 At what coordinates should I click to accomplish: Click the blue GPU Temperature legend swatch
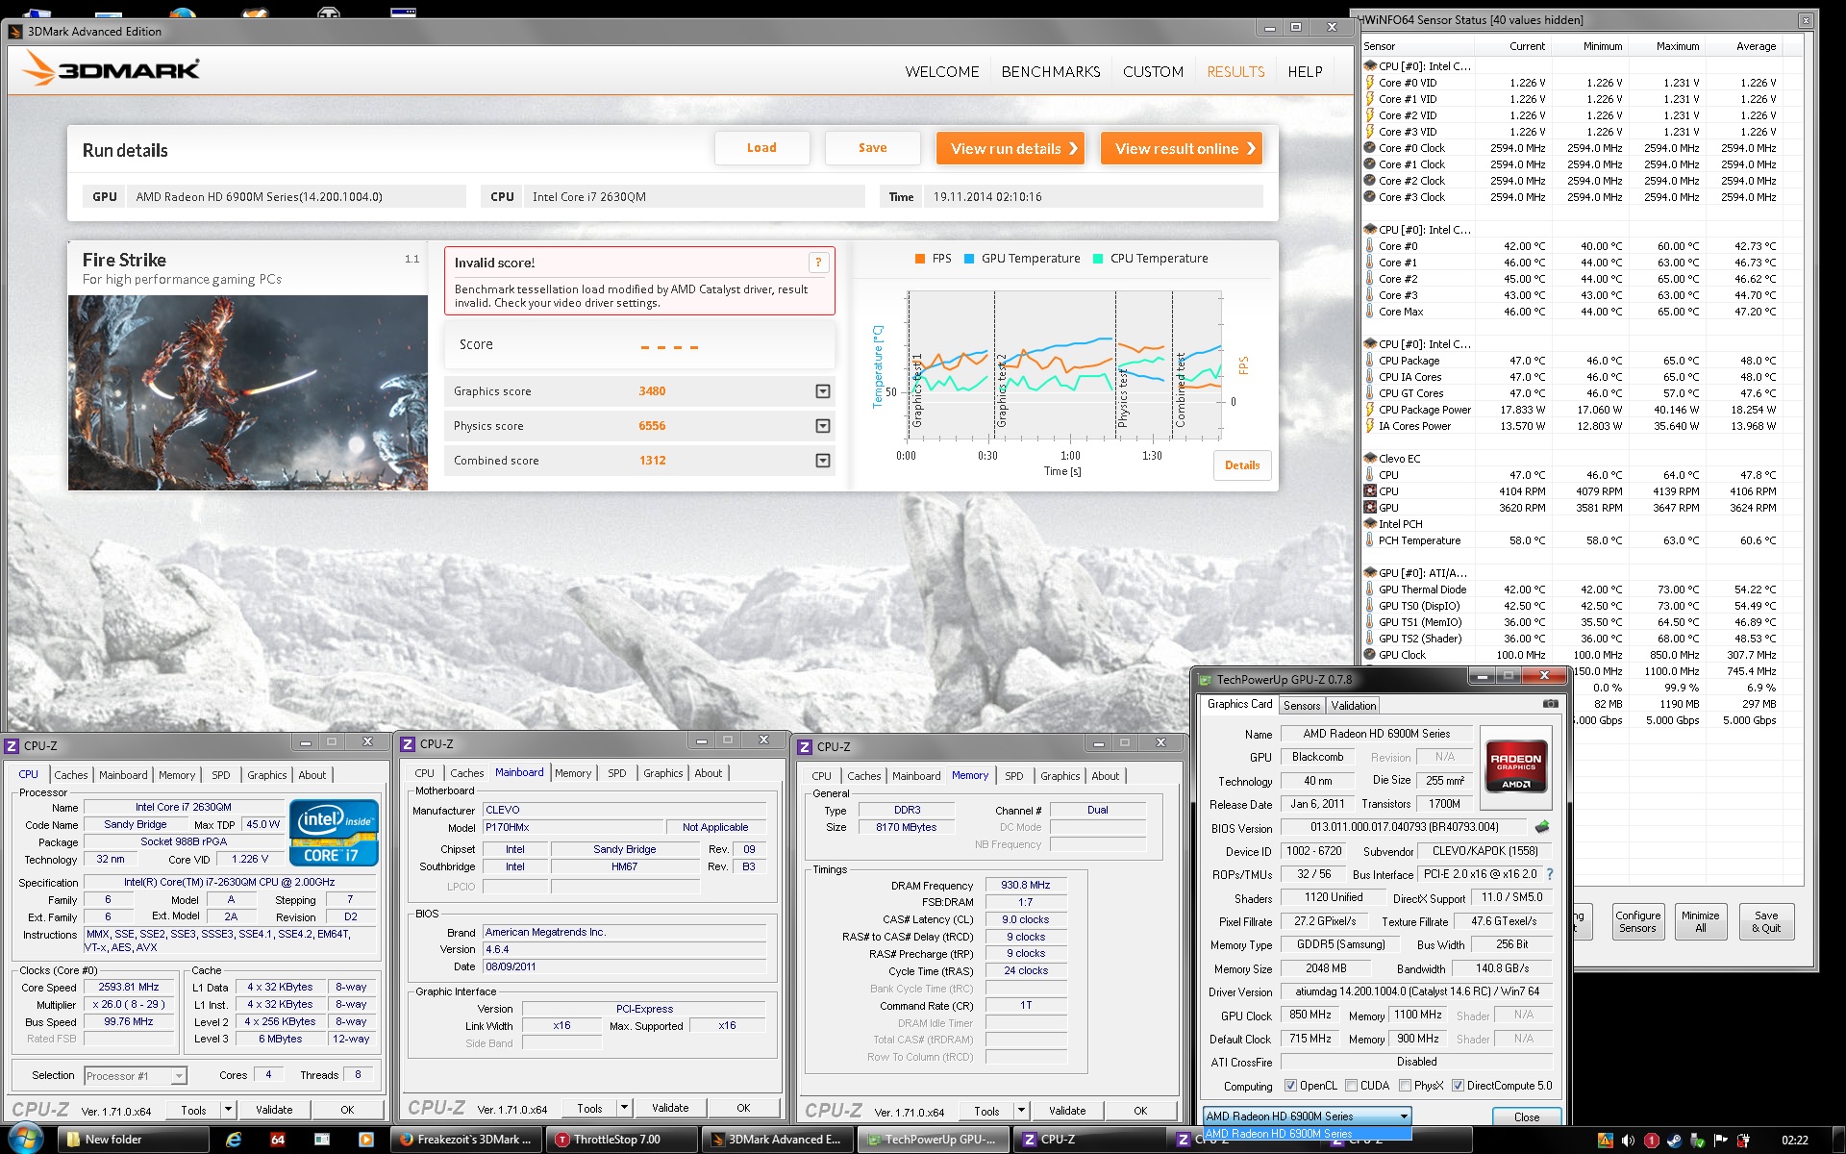click(x=969, y=259)
